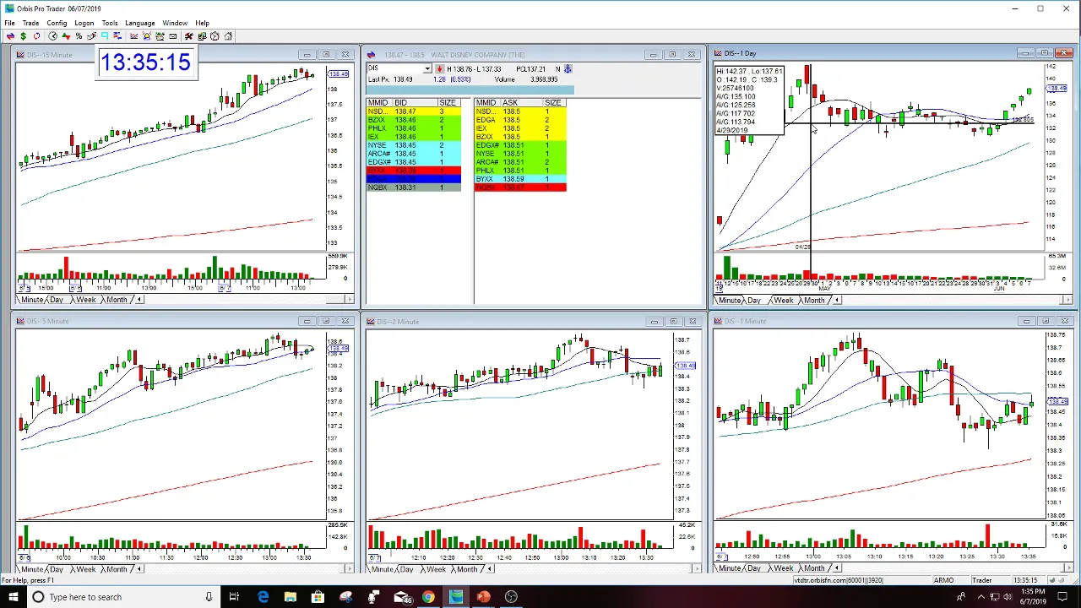This screenshot has width=1081, height=608.
Task: Click the red down arrow beside DIS symbol box
Action: coord(439,69)
